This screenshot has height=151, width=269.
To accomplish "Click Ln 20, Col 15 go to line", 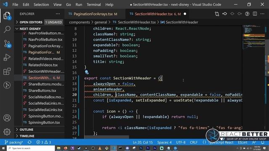I will point(142,142).
